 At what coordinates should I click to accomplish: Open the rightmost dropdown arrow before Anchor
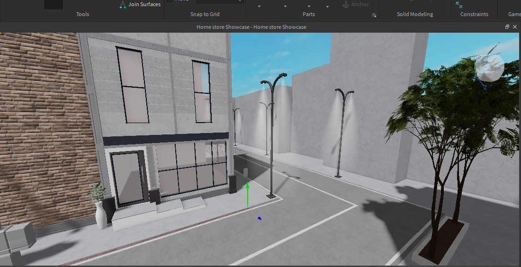pyautogui.click(x=327, y=6)
